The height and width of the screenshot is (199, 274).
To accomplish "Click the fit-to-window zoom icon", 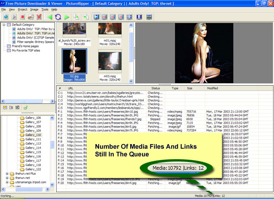I will (x=129, y=17).
